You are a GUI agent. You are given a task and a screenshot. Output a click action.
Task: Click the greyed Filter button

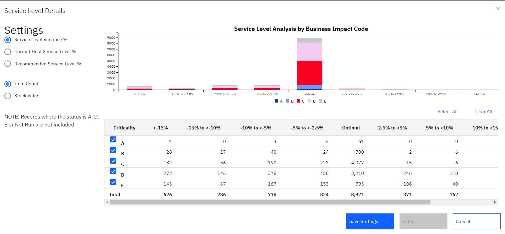pos(423,221)
